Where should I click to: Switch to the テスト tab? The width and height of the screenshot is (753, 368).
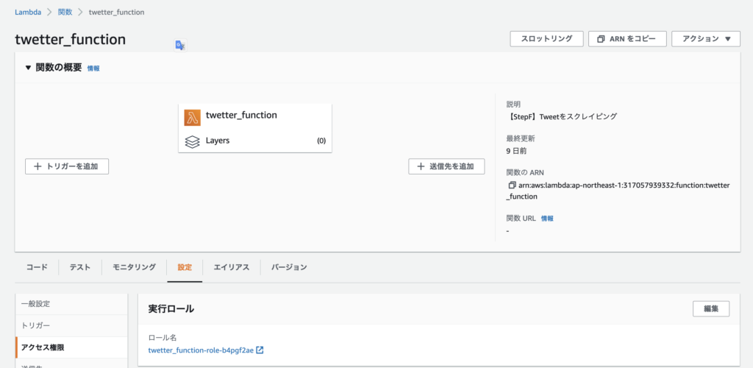[79, 267]
